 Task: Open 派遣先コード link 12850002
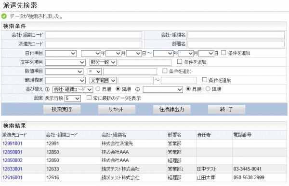click(x=13, y=160)
